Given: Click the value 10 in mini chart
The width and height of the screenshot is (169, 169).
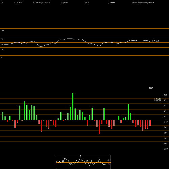Looking at the screenshot, I should pos(109,164).
